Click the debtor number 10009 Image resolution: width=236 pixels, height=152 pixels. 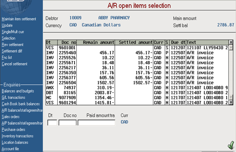click(x=76, y=18)
